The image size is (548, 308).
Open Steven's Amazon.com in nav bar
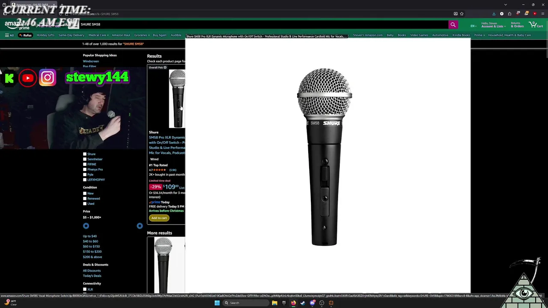pyautogui.click(x=368, y=35)
